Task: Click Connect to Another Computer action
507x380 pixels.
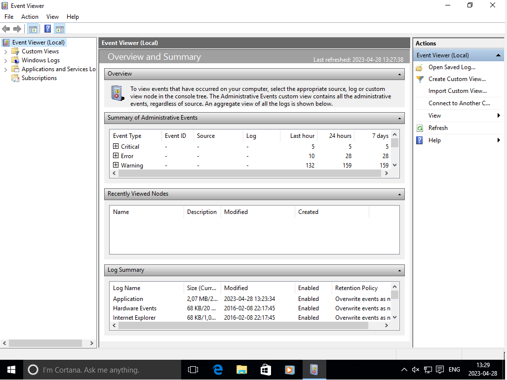Action: click(459, 103)
